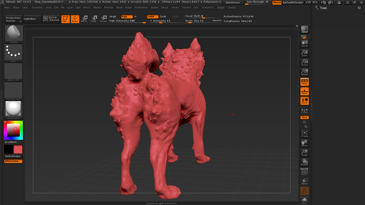
Task: Activate the Frame mesh icon
Action: point(305,134)
